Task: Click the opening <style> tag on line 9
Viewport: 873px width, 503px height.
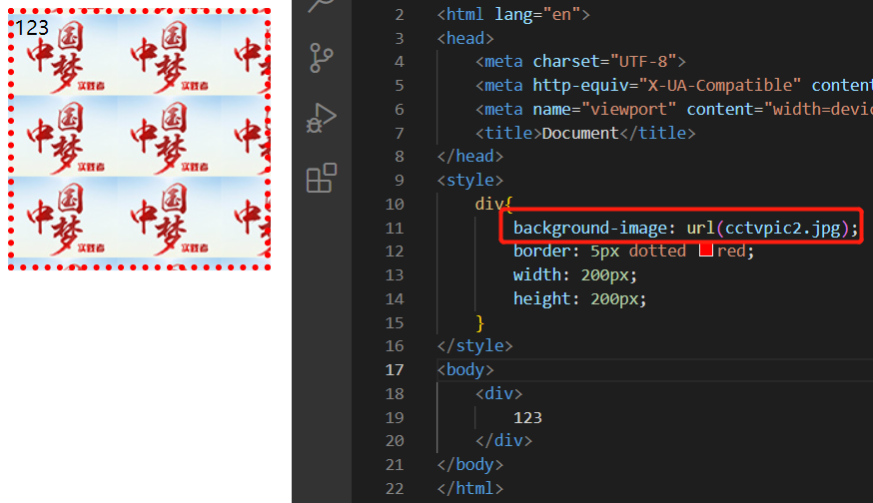Action: pos(469,180)
